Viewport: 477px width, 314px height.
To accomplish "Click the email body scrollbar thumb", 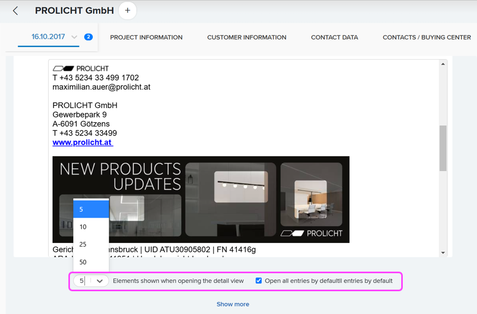I will tap(443, 148).
